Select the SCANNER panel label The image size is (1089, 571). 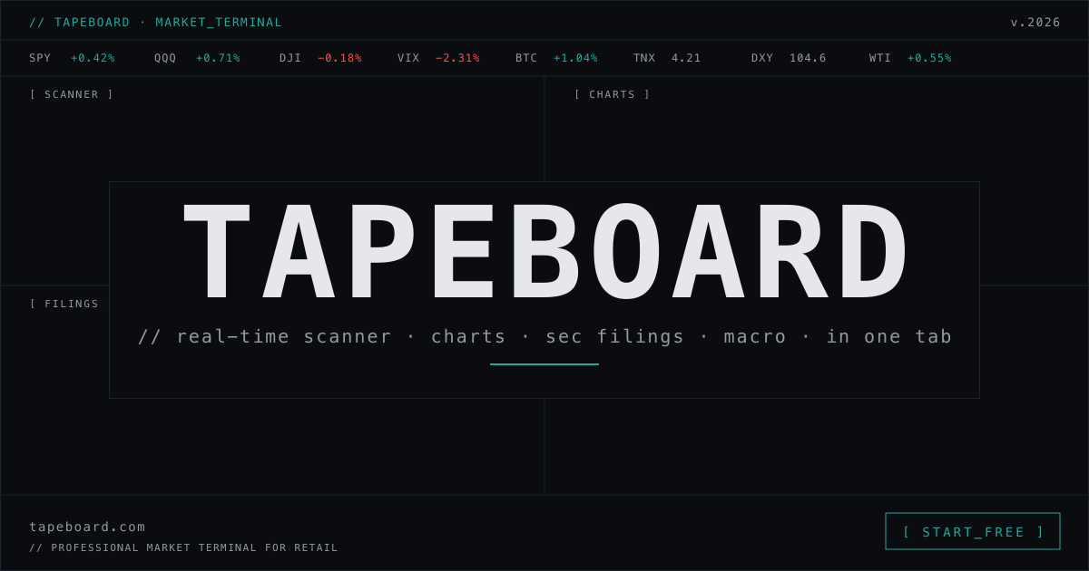click(72, 94)
